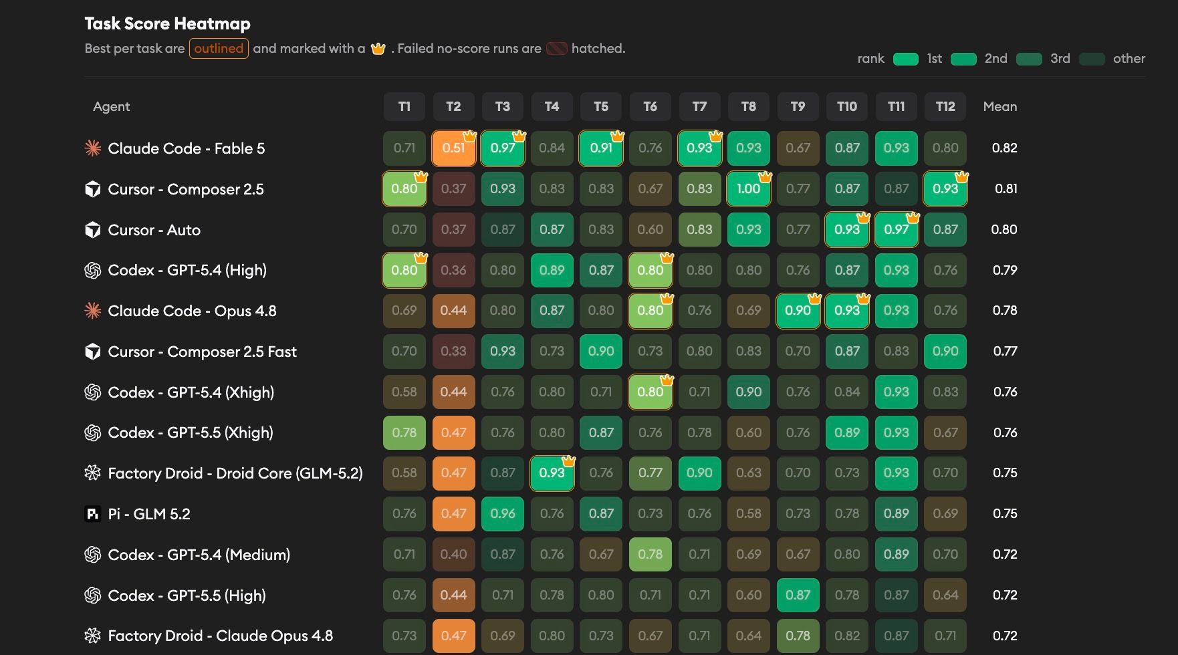Click the hatched failed-run icon in the subtitle
Image resolution: width=1178 pixels, height=655 pixels.
click(557, 48)
